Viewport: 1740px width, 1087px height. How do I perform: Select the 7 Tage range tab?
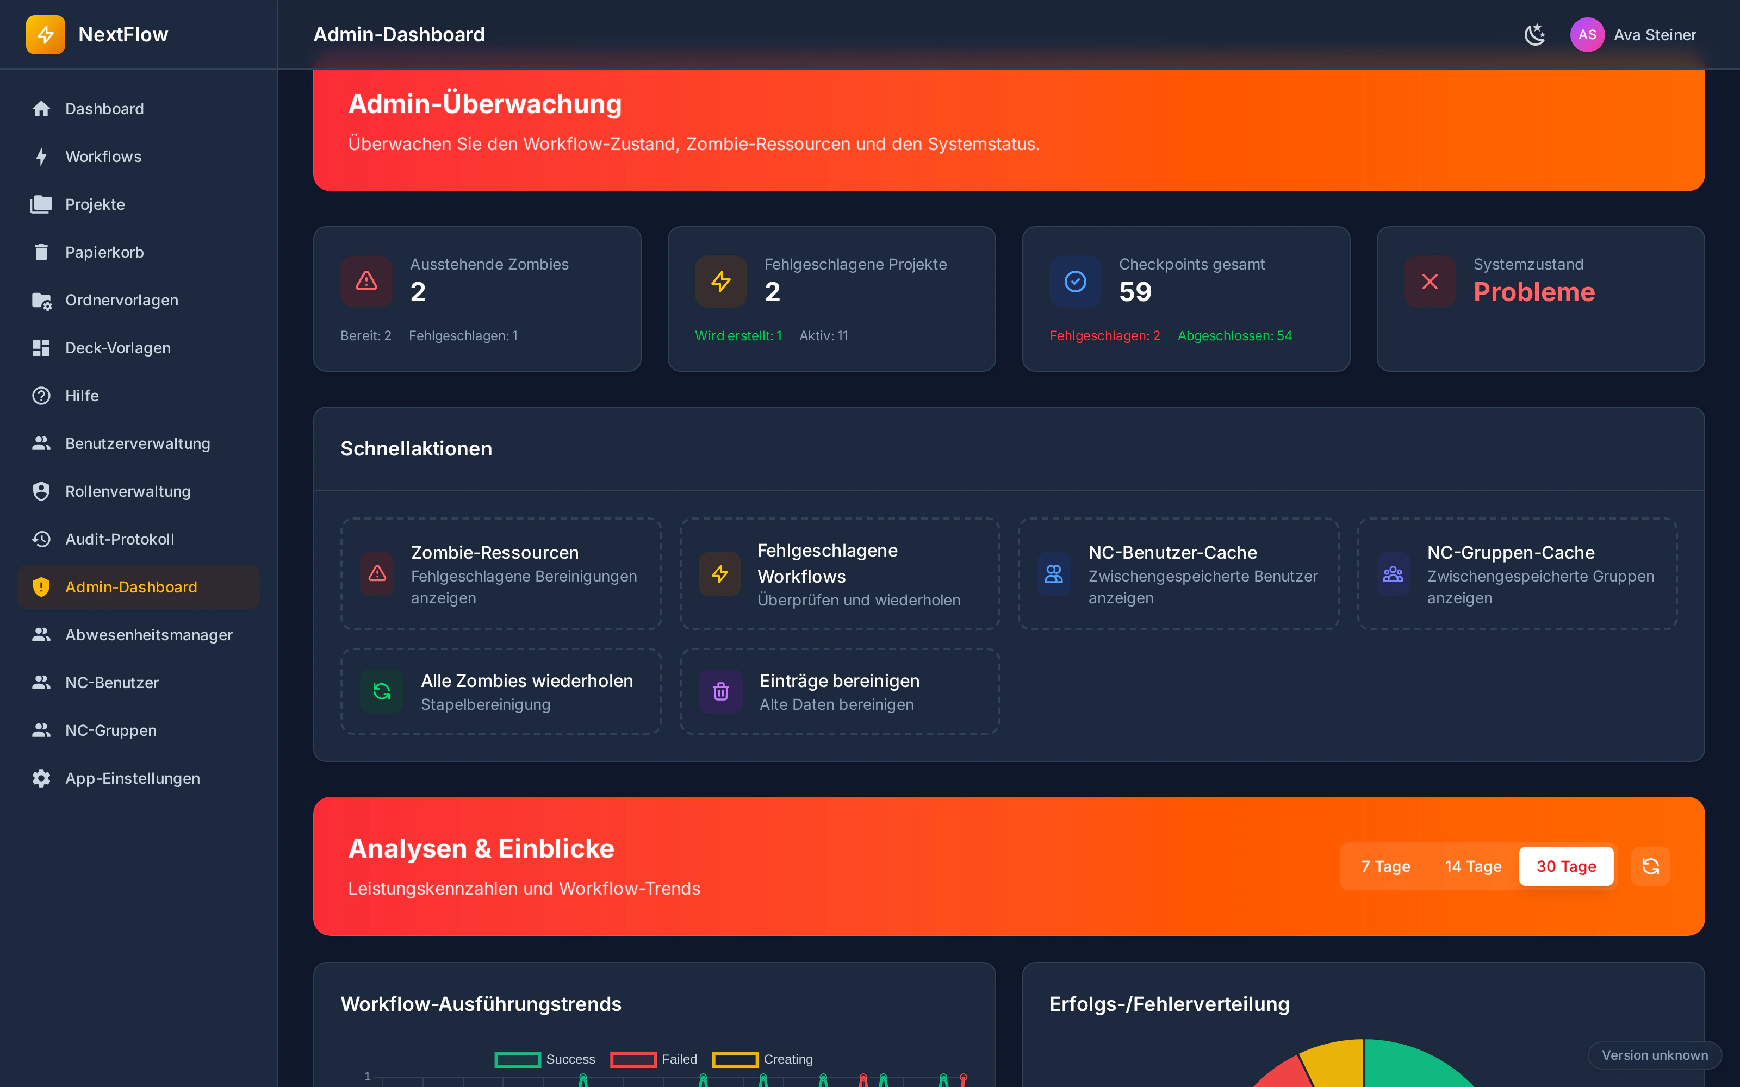point(1386,866)
